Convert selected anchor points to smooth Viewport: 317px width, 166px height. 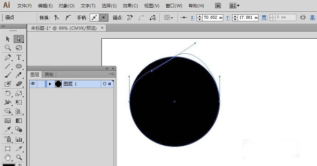click(x=68, y=18)
